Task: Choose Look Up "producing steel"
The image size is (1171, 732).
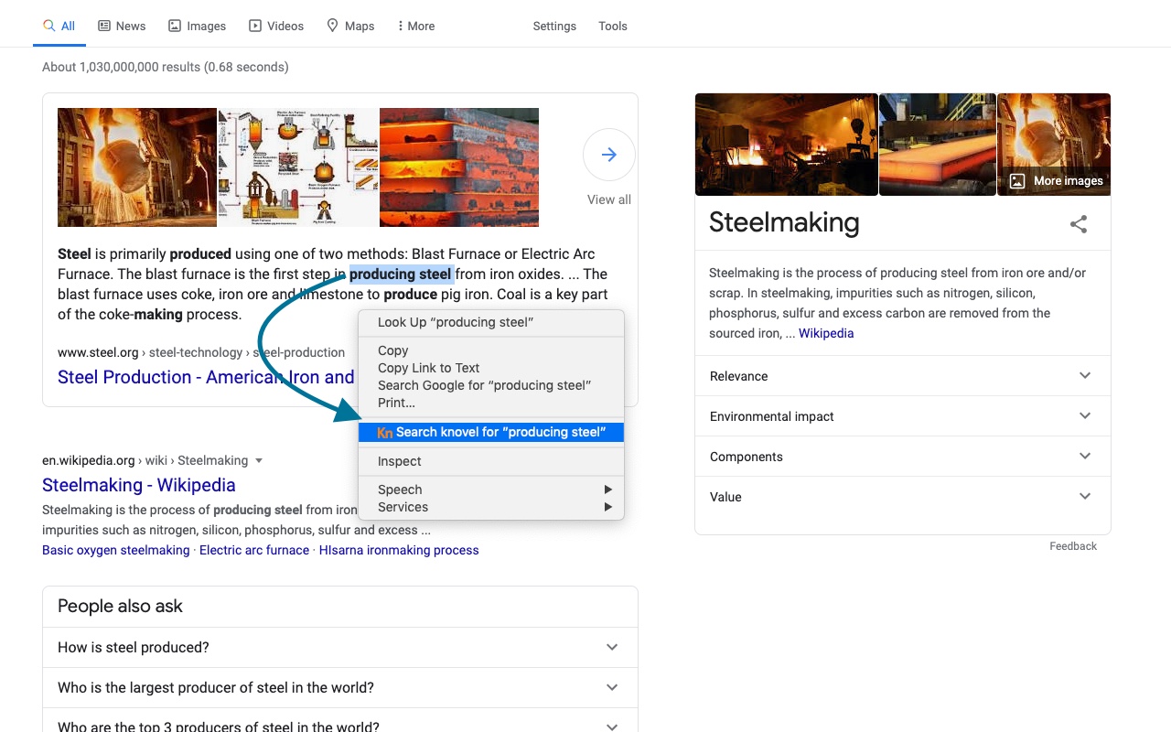Action: coord(491,322)
